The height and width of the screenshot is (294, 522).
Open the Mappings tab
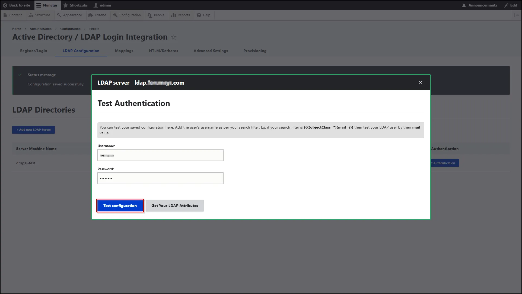124,51
